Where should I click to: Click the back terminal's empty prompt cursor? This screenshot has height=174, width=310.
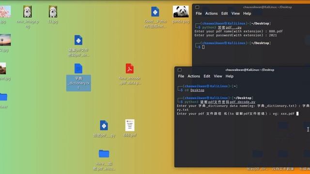click(x=203, y=47)
